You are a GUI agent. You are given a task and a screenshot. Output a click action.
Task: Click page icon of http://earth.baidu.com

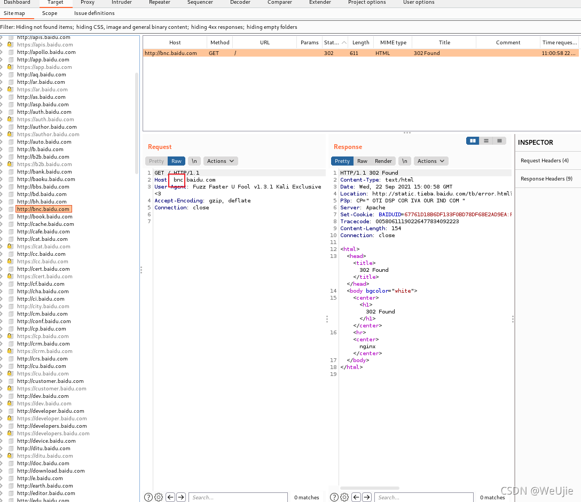(x=11, y=485)
